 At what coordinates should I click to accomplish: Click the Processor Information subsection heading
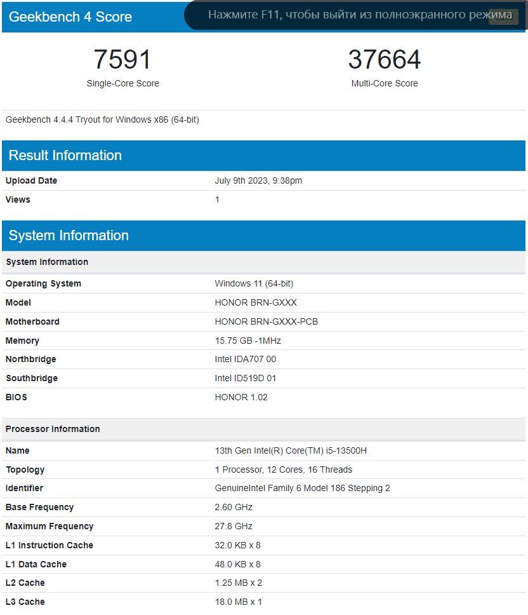coord(263,429)
